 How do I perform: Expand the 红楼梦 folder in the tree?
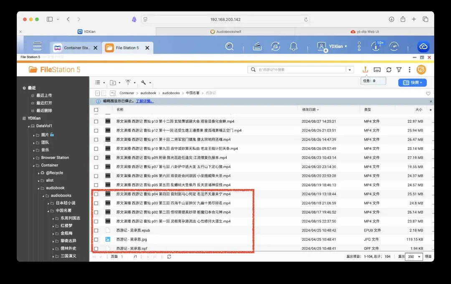pos(53,226)
